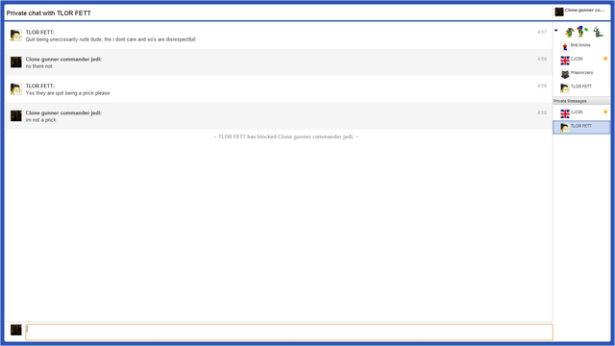The height and width of the screenshot is (346, 615).
Task: Click TLOR FETT avatar in the room user list
Action: (565, 88)
